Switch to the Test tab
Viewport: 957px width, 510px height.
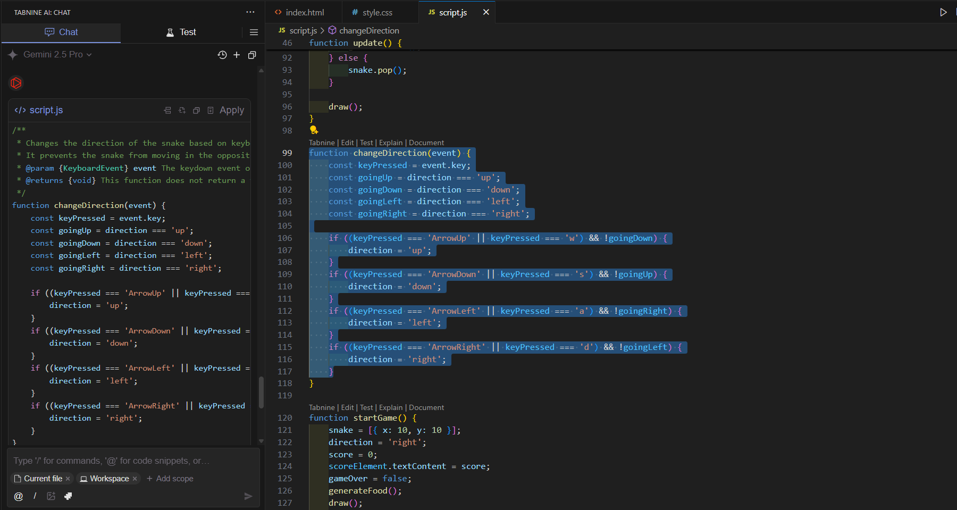pyautogui.click(x=181, y=32)
